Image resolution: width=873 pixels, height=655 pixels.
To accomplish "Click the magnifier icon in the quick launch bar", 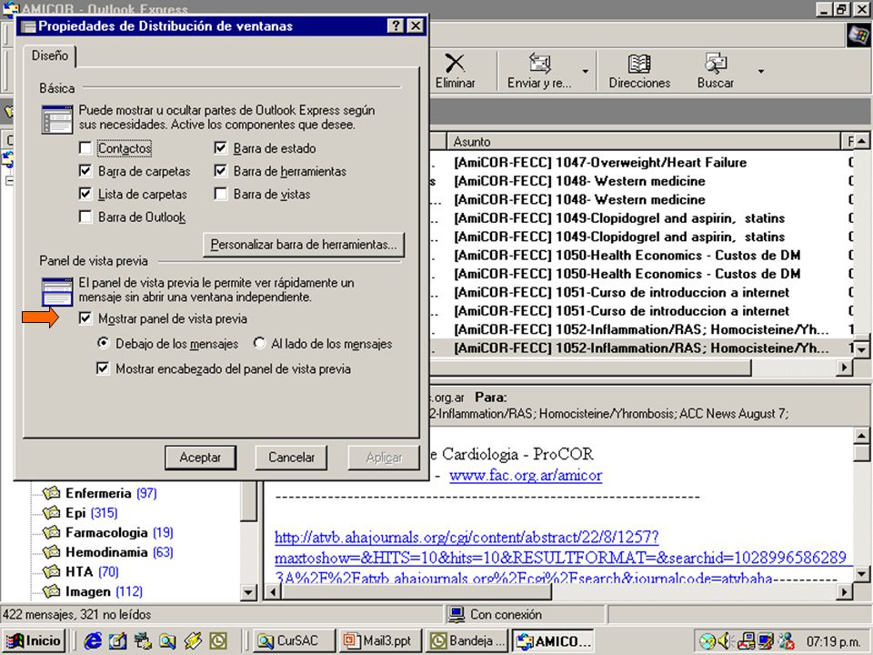I will click(167, 640).
